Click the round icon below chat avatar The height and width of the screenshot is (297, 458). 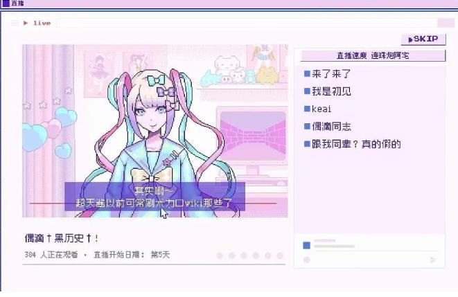(307, 260)
